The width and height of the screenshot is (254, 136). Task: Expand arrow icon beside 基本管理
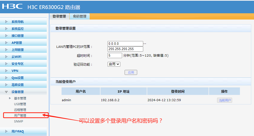click(x=10, y=98)
